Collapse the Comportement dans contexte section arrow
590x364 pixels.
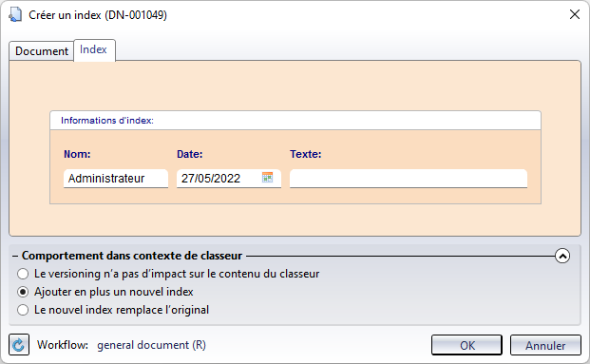562,256
